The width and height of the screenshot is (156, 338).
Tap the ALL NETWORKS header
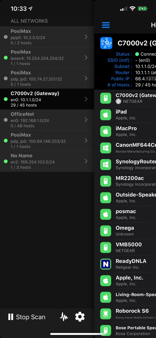pos(29,21)
